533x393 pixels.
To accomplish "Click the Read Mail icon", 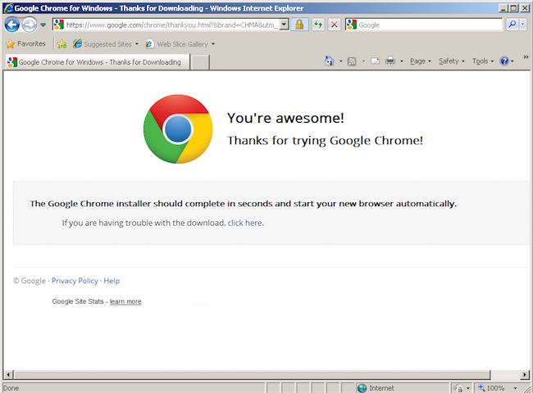I will coord(376,61).
